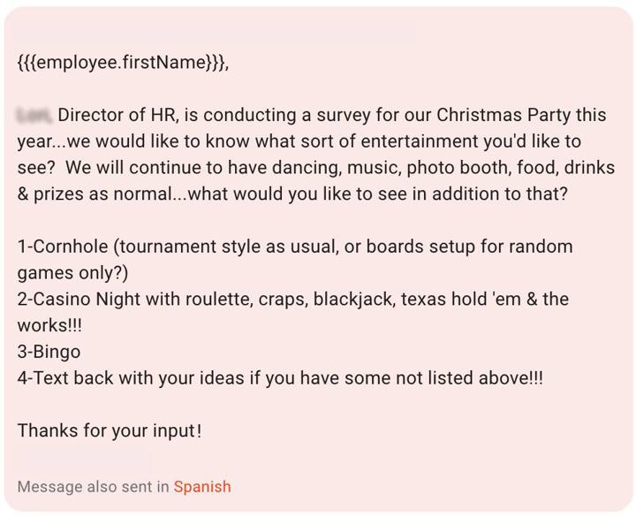Click the words "Director of HR"
The height and width of the screenshot is (517, 636).
(117, 115)
